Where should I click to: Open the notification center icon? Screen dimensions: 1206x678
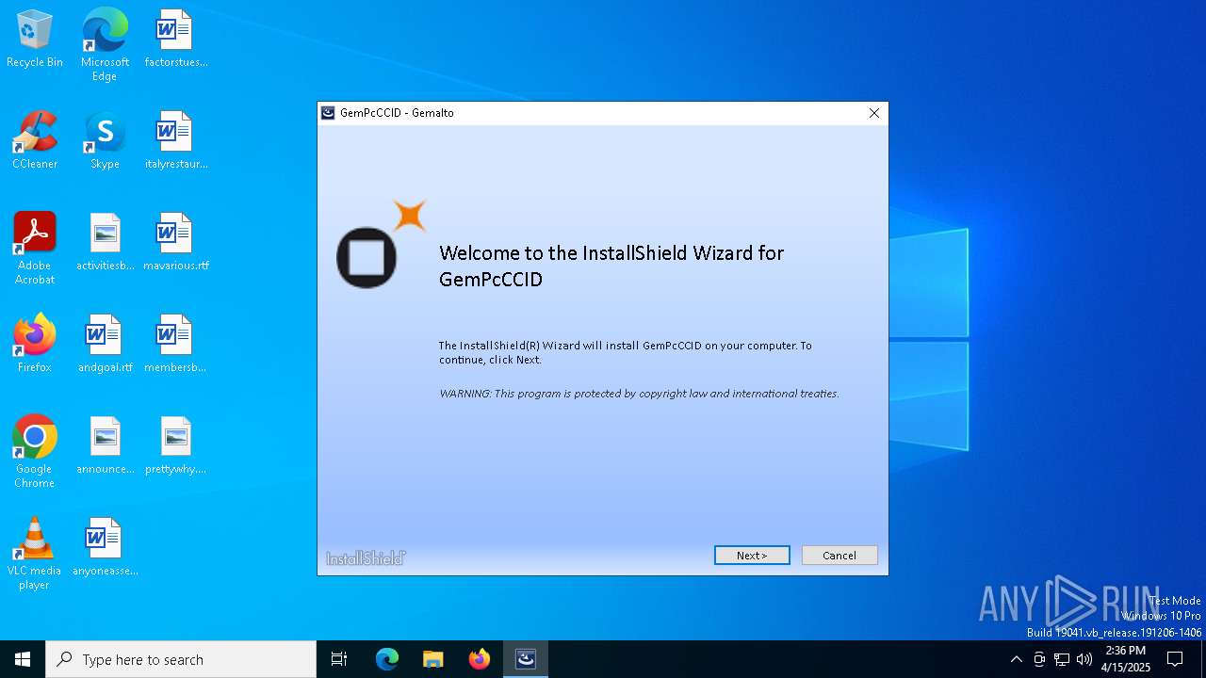(x=1175, y=659)
